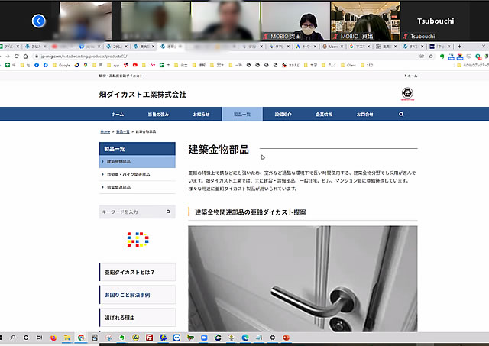Image resolution: width=489 pixels, height=346 pixels.
Task: Open the SEO bookmarks folder
Action: point(367,65)
